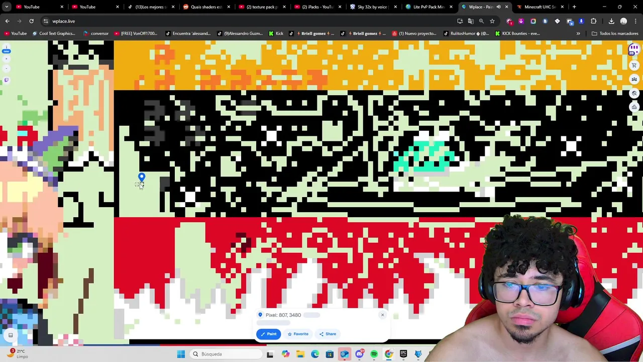The width and height of the screenshot is (643, 362).
Task: Switch to the Quais shaders tab
Action: click(206, 7)
